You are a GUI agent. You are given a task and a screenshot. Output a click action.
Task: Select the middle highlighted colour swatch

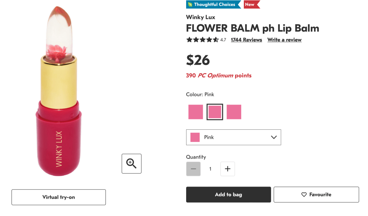215,112
